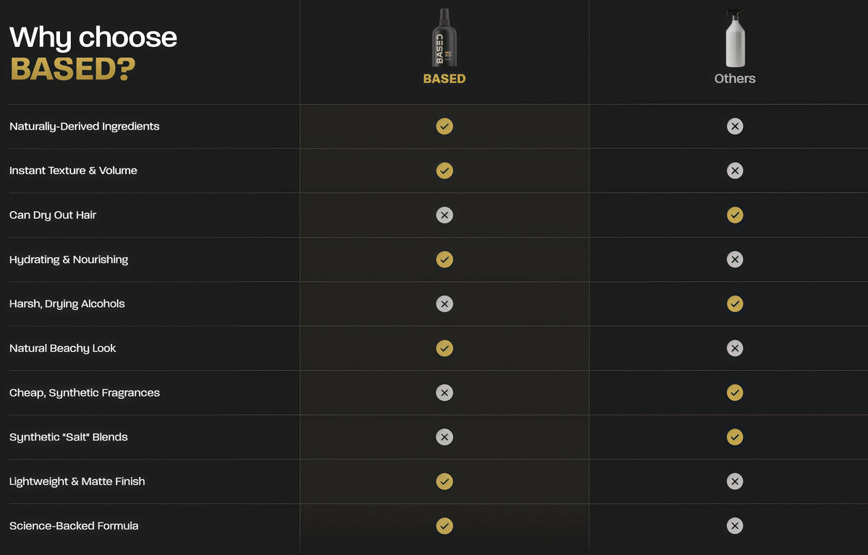Click the Others column label

click(735, 79)
